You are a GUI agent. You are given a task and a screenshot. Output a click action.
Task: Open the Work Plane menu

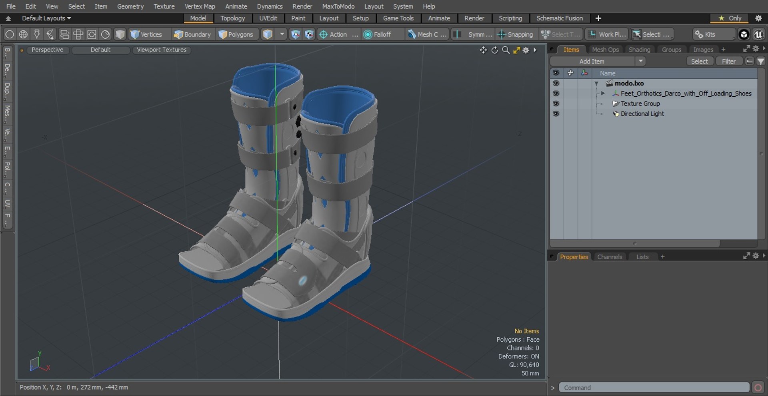tap(607, 34)
